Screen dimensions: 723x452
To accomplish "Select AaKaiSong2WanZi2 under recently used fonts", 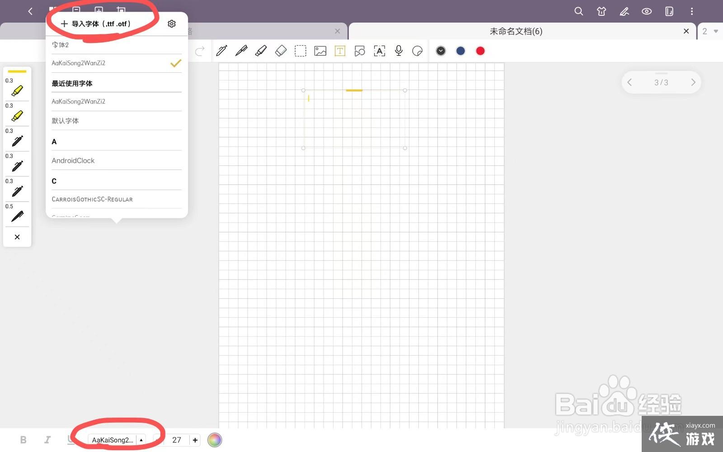I will pos(117,102).
